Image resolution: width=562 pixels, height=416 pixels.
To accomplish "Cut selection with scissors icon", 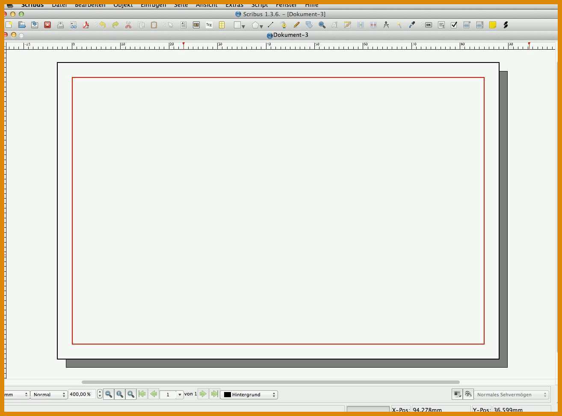I will pos(128,25).
